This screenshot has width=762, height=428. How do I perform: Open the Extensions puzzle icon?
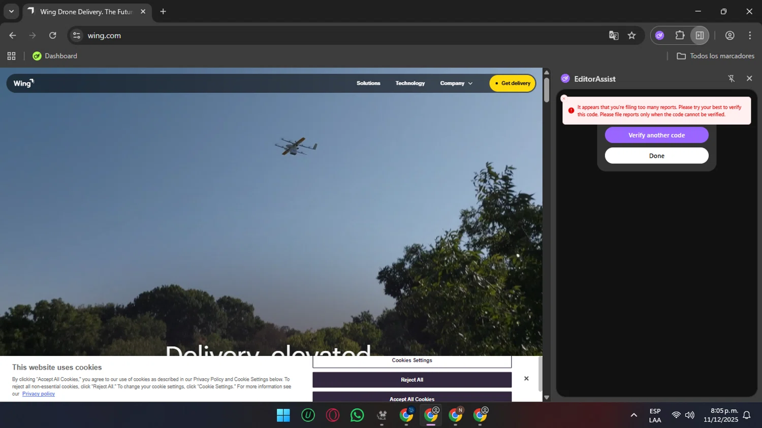680,36
